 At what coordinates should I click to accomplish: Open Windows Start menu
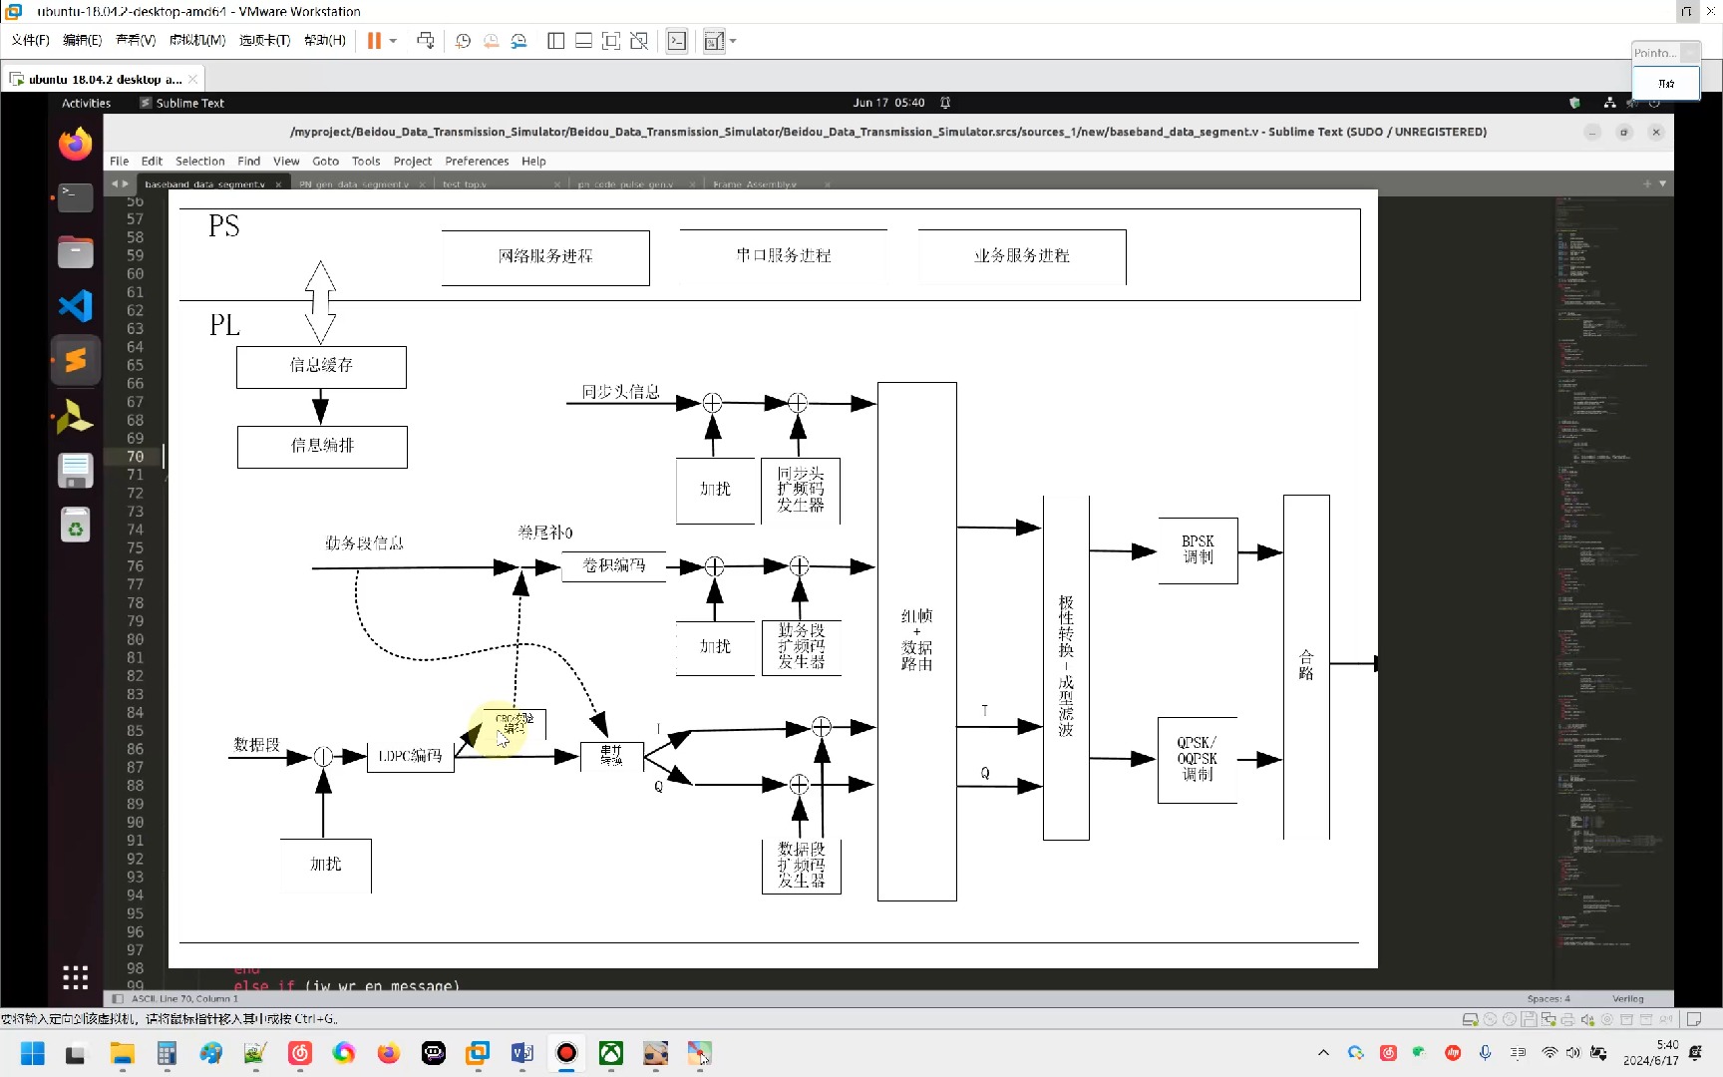click(x=33, y=1053)
